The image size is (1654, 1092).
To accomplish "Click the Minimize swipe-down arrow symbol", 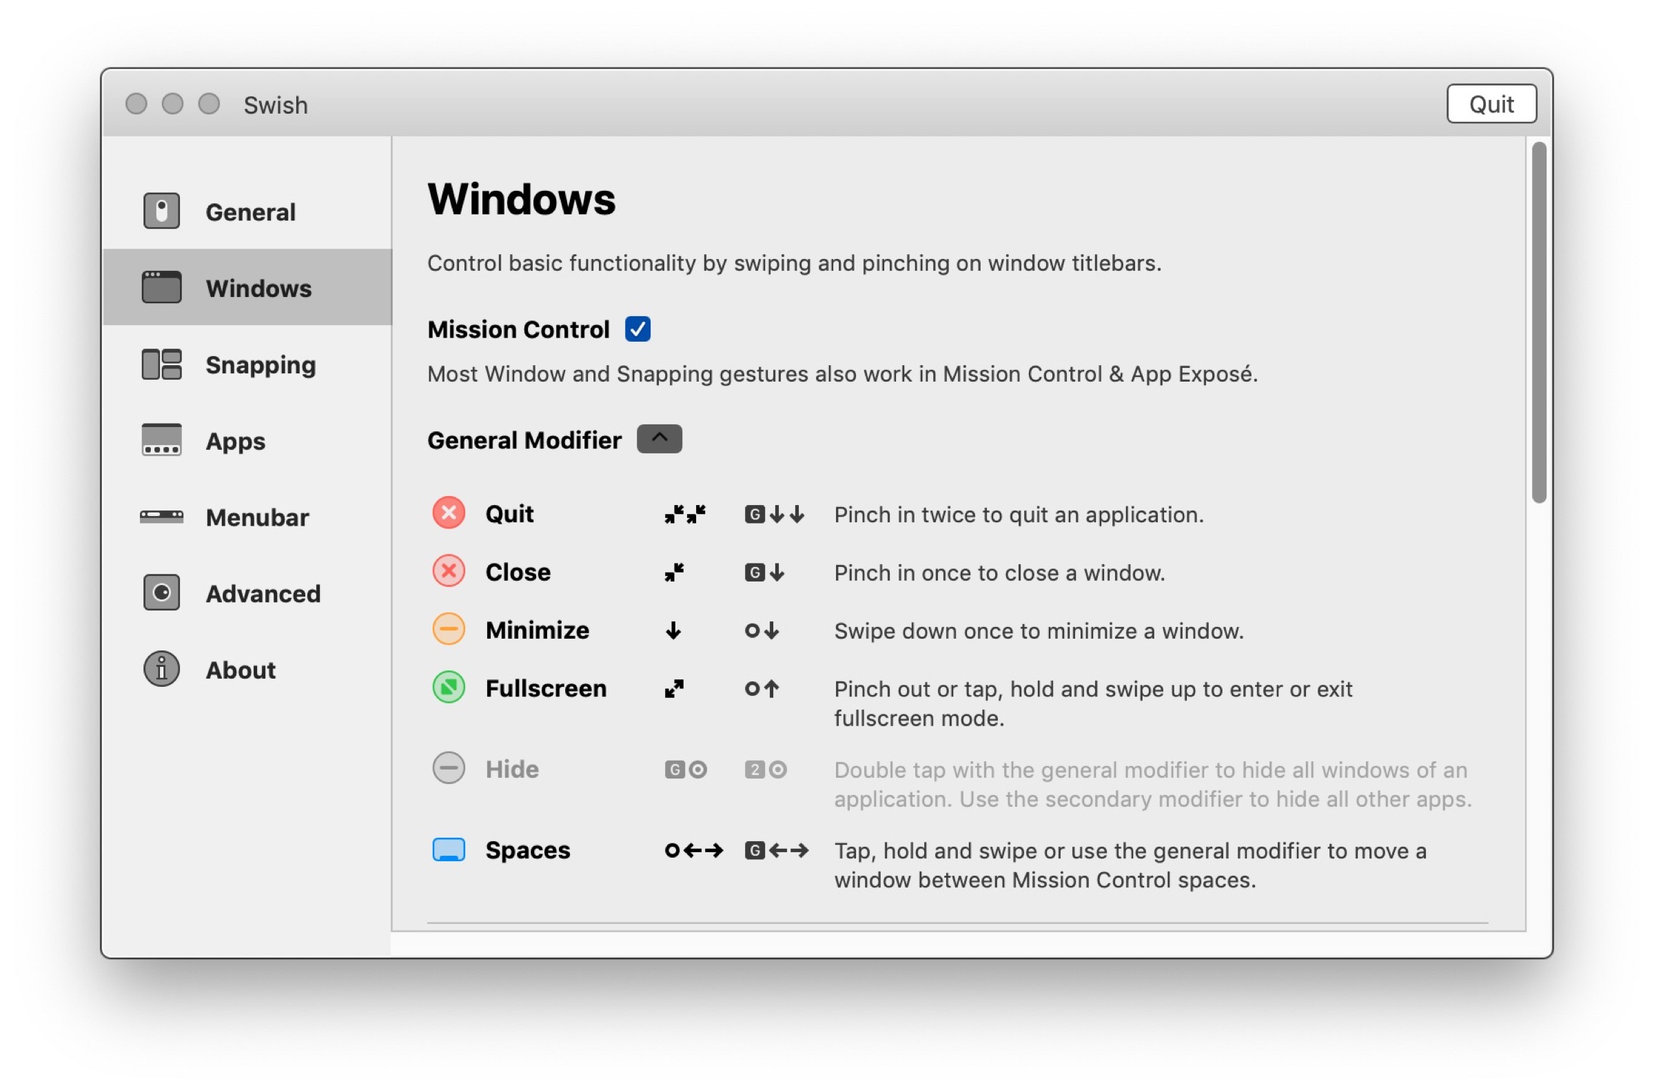I will click(673, 631).
